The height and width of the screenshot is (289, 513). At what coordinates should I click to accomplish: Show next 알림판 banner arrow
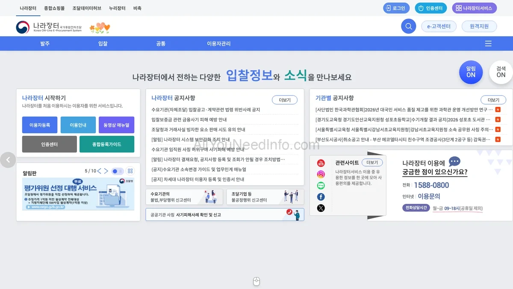pos(106,171)
